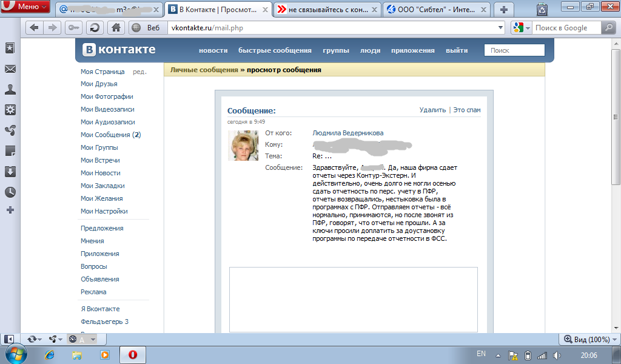Screen dimensions: 621x364
Task: Launch Internet Explorer from the taskbar
Action: 50,355
